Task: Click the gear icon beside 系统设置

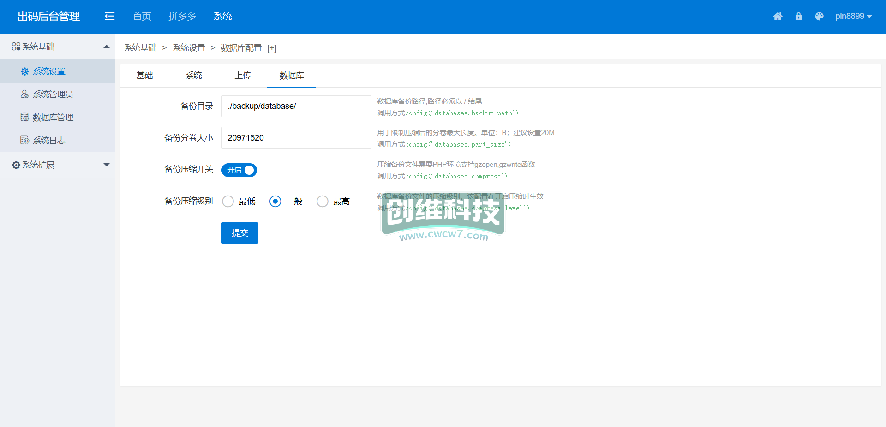Action: [25, 71]
